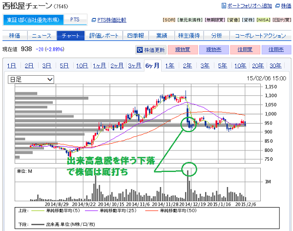Image resolution: width=293 pixels, height=231 pixels.
Task: Select the 10日 chart period
Action: pyautogui.click(x=82, y=66)
